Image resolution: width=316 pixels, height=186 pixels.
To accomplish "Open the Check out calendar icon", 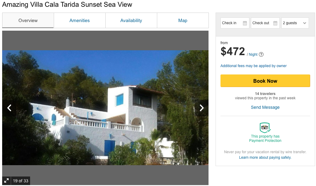I will point(275,23).
